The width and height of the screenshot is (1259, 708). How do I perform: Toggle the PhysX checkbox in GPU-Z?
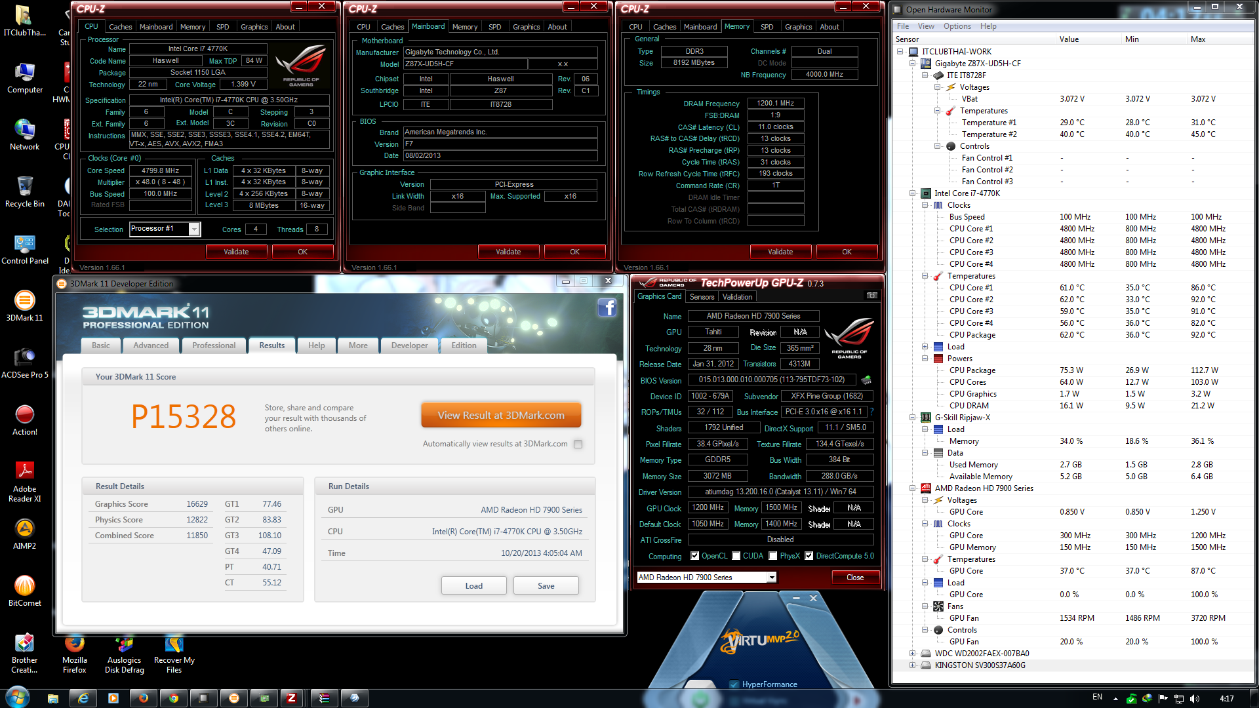(773, 556)
